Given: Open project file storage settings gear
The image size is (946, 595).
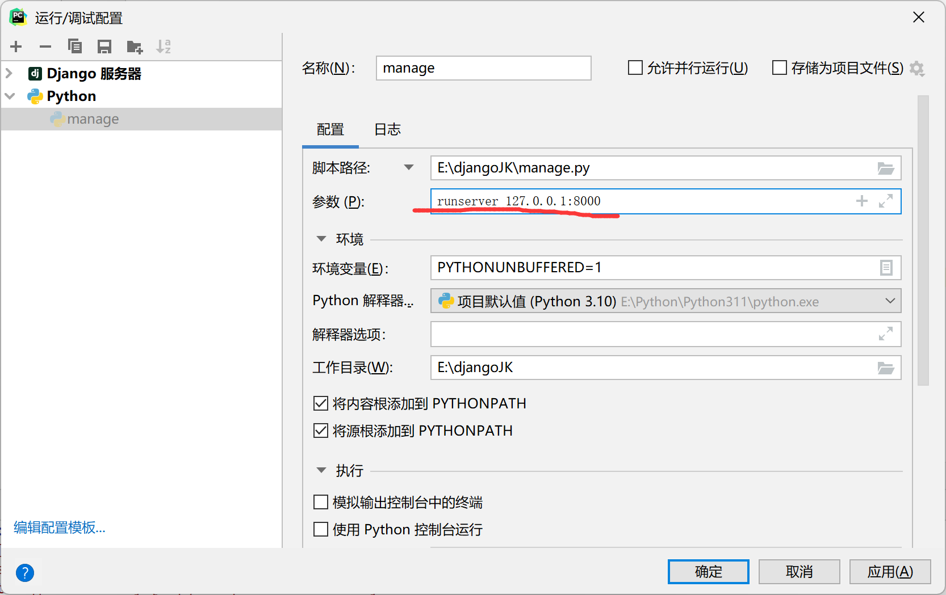Looking at the screenshot, I should tap(917, 69).
